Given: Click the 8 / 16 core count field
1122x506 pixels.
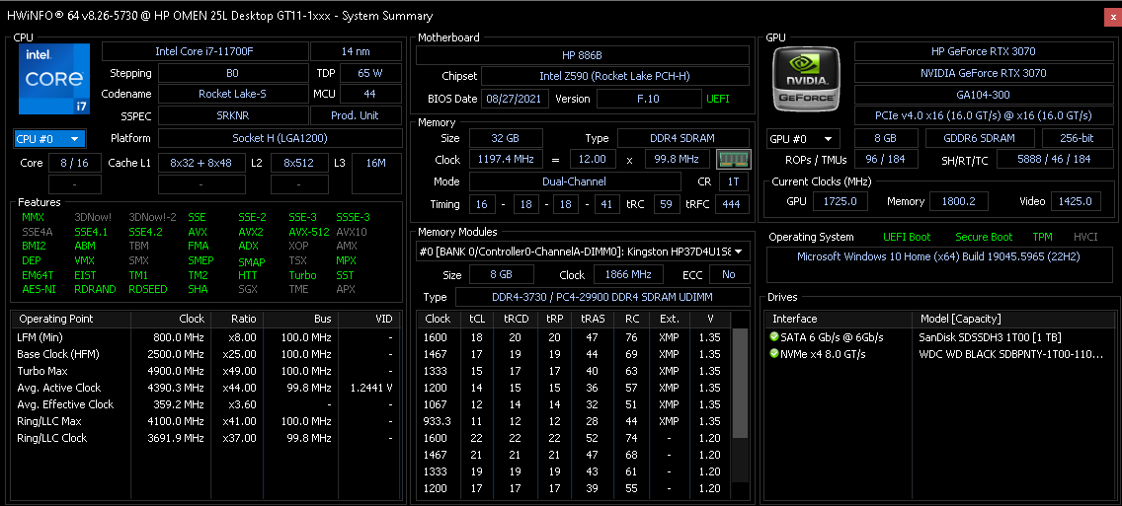Looking at the screenshot, I should coord(74,163).
